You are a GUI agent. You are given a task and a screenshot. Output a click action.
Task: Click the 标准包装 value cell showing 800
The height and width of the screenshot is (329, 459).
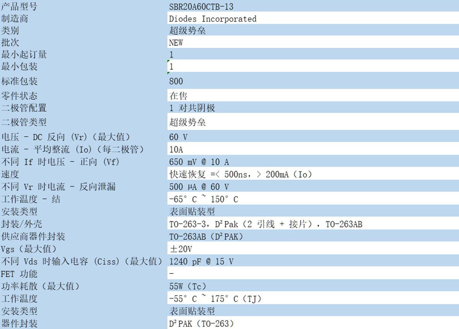click(x=176, y=81)
